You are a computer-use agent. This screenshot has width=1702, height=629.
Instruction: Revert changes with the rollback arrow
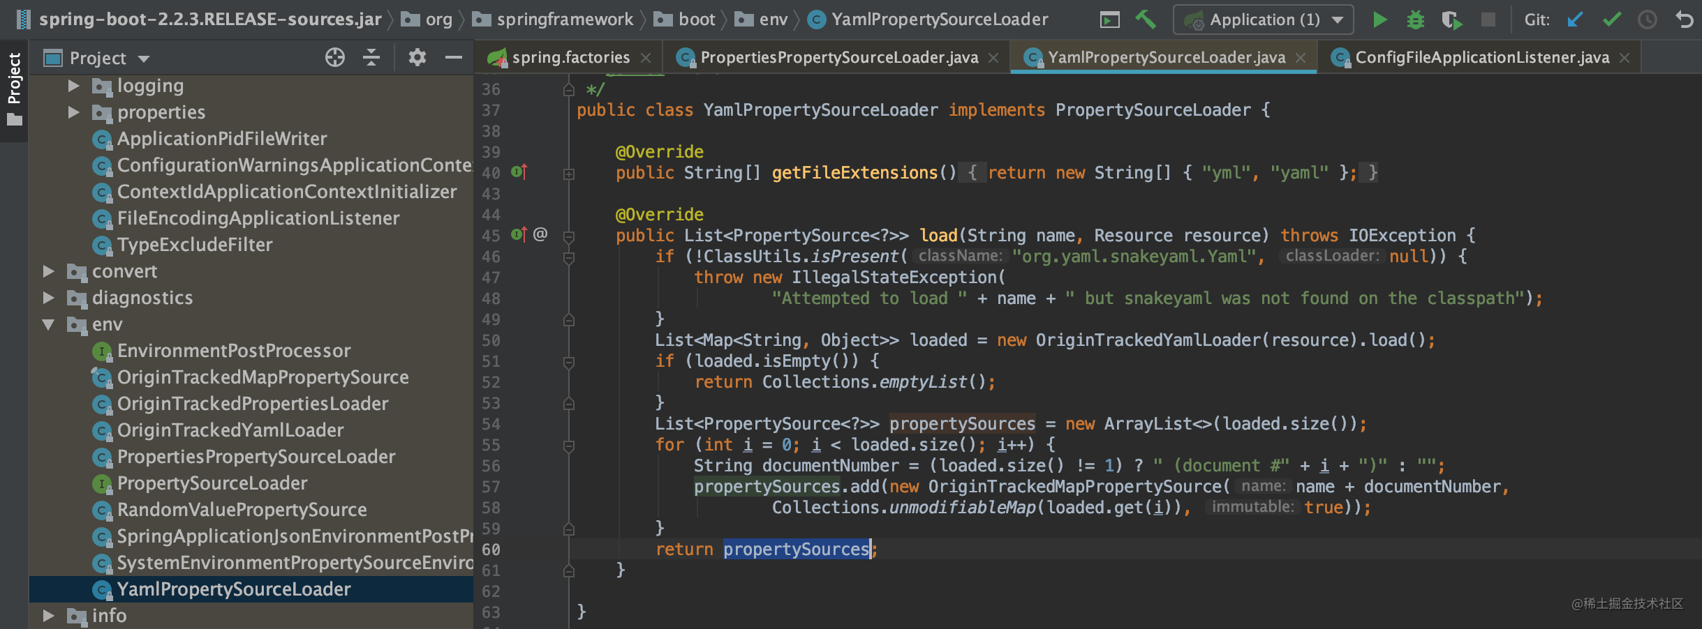pos(1684,20)
